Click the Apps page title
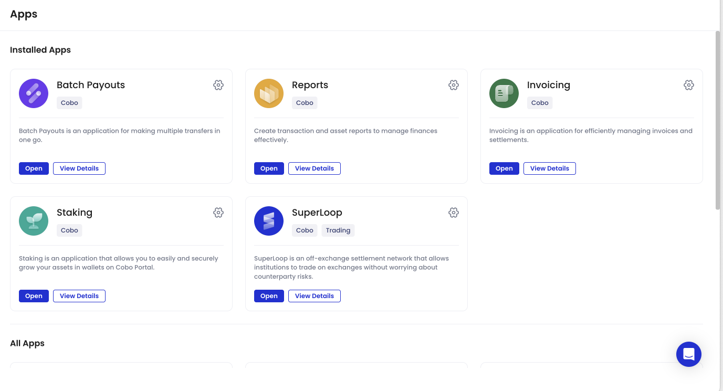The image size is (723, 391). 24,14
